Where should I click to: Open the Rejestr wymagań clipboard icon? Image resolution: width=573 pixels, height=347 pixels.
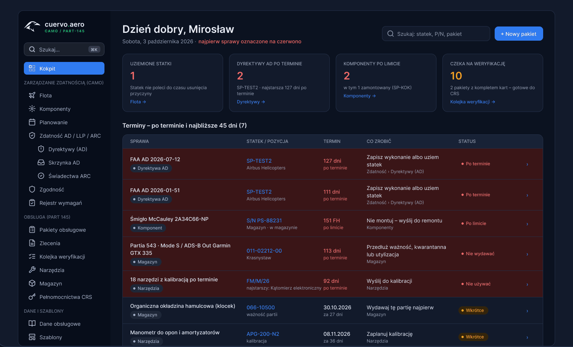click(x=32, y=203)
